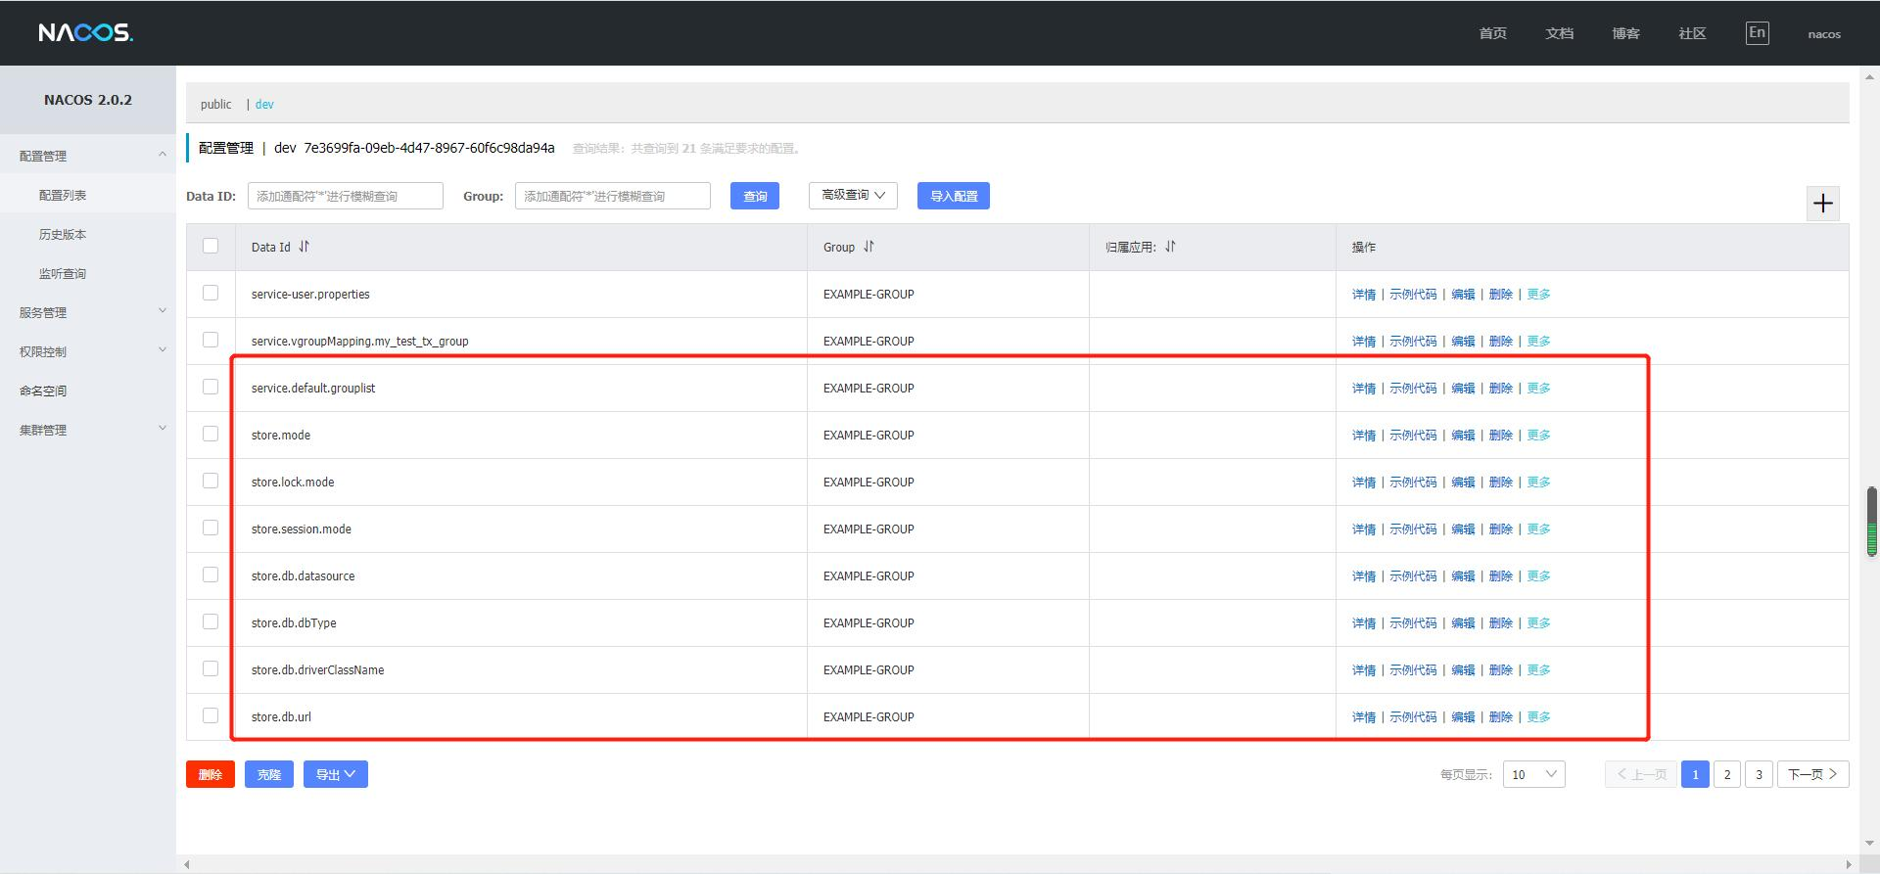Image resolution: width=1880 pixels, height=874 pixels.
Task: Check the service-user.properties row checkbox
Action: pyautogui.click(x=211, y=293)
